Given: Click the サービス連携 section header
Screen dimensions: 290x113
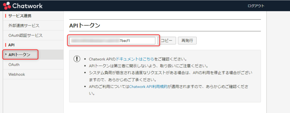Looking at the screenshot, I should click(x=20, y=16).
